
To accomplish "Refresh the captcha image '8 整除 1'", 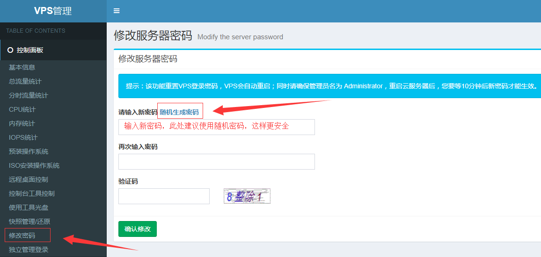I will (247, 196).
